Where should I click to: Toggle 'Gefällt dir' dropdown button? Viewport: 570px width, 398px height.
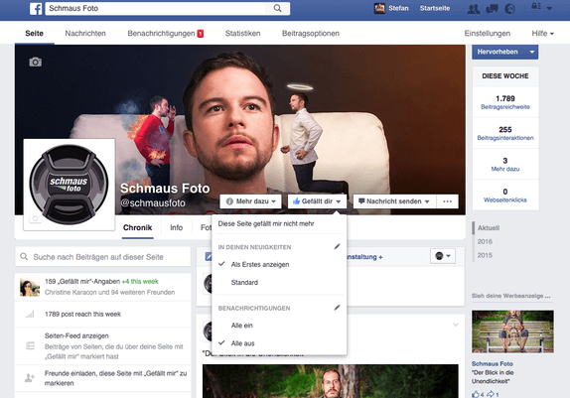pos(317,201)
